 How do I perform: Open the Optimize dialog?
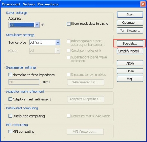point(130,23)
